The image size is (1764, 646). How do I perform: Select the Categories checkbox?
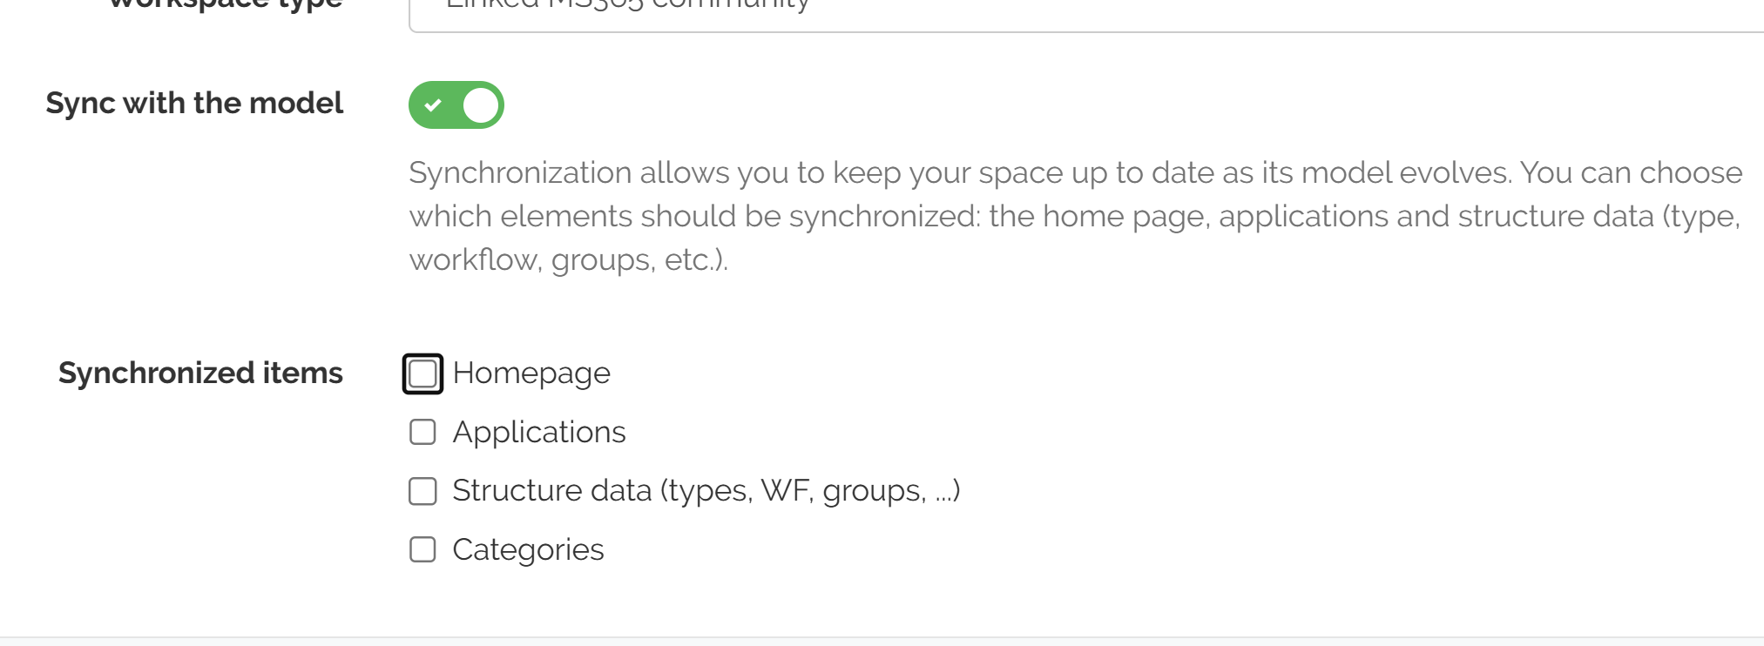pos(422,549)
